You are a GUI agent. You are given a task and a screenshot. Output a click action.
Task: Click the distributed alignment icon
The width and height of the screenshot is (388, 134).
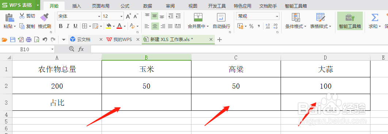(178, 26)
